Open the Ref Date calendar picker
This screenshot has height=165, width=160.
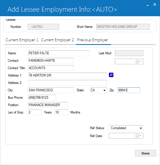138,136
